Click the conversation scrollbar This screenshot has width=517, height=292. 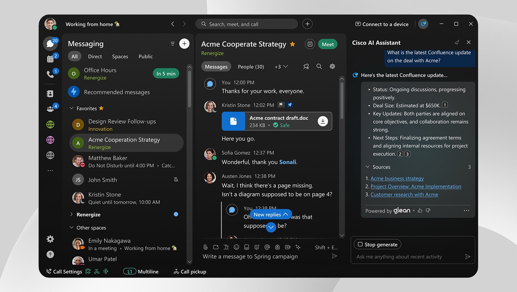(342, 101)
